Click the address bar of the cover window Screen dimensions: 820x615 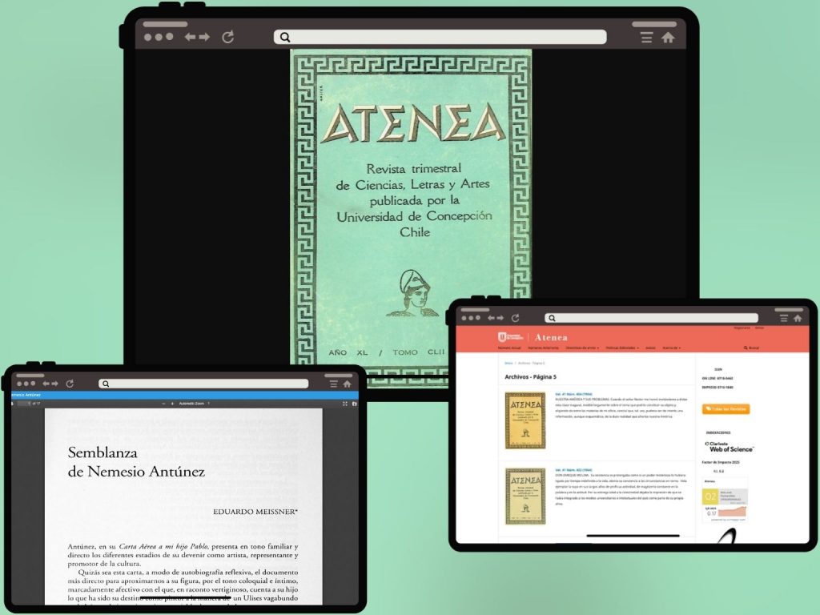tap(440, 37)
